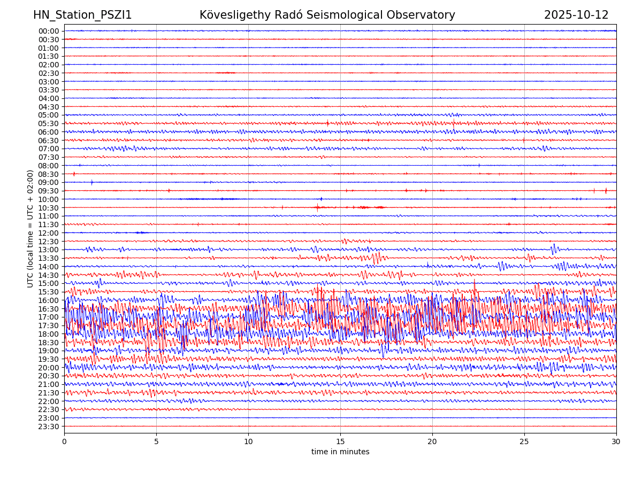Screen dimensions: 642x481
Task: Select the 17:30 row time label
Action: tap(48, 325)
